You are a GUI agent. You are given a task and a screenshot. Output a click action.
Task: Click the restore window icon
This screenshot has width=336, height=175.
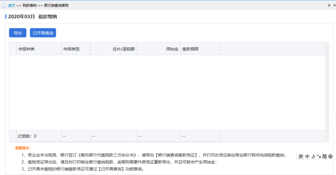(x=329, y=5)
